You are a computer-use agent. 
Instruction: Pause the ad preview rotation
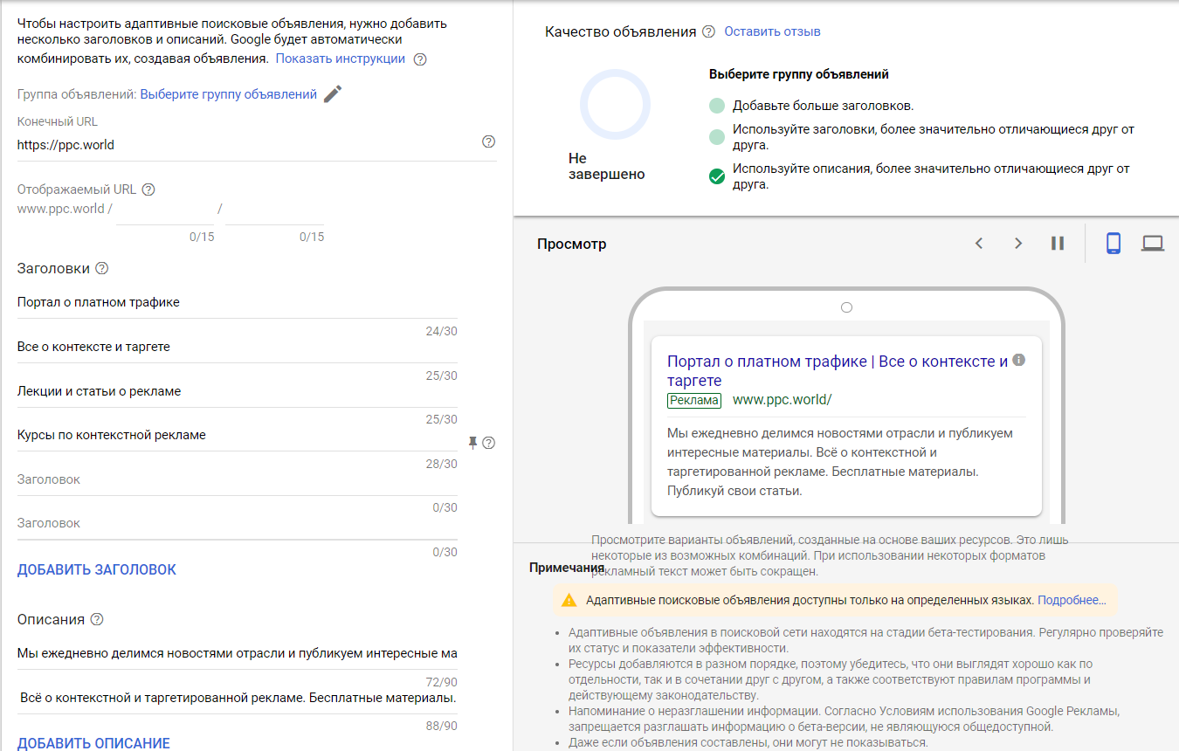pyautogui.click(x=1058, y=244)
